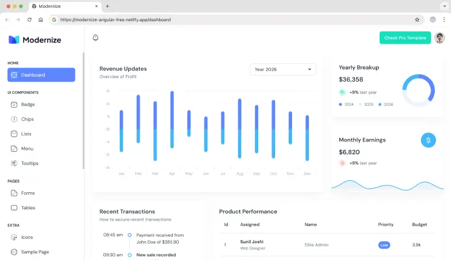This screenshot has width=451, height=260.
Task: Click the December bar in revenue chart
Action: pyautogui.click(x=307, y=138)
